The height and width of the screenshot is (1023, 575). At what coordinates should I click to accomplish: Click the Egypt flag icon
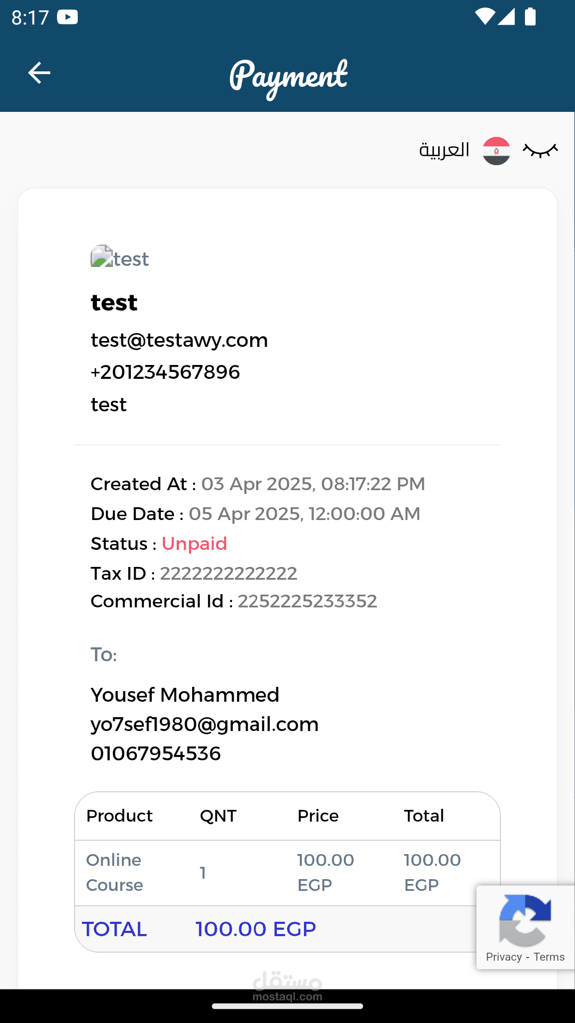(x=496, y=151)
